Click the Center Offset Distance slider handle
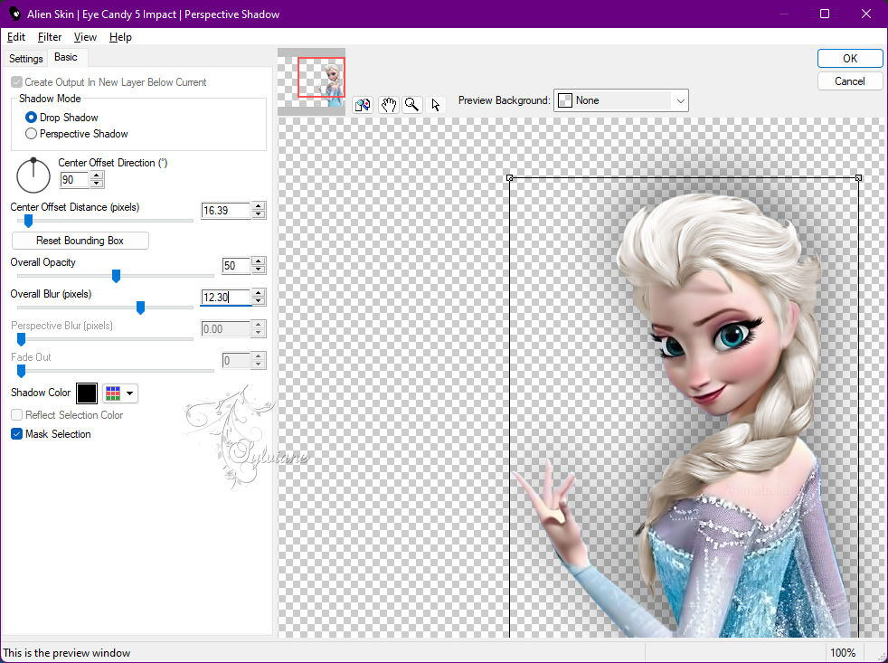Screen dimensions: 888x663 [28, 221]
